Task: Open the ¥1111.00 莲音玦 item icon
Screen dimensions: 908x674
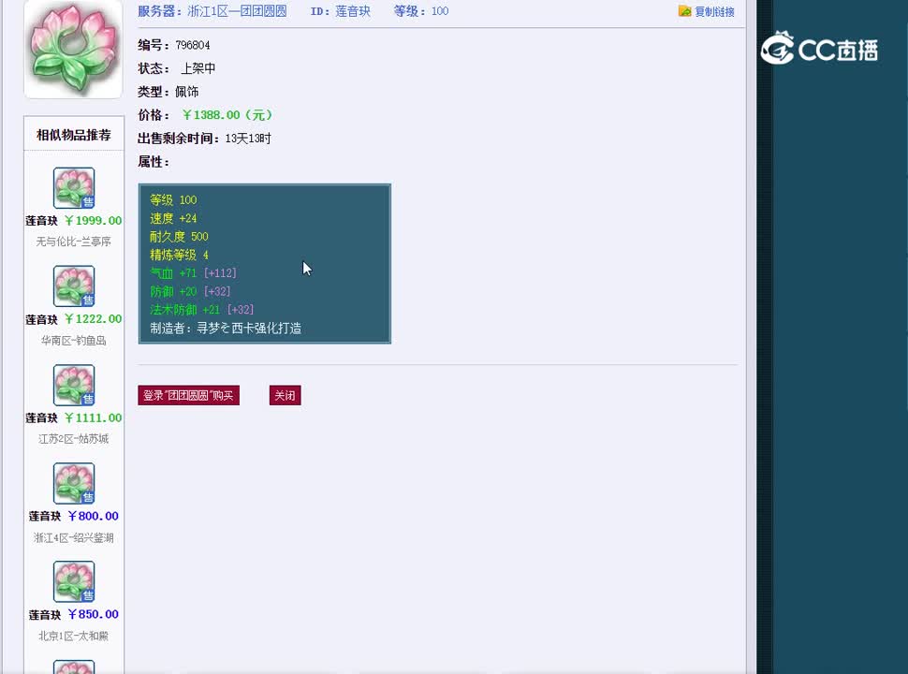Action: point(74,385)
